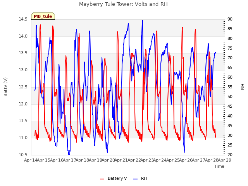Click the Apr 14 date tick label
The height and width of the screenshot is (186, 248).
click(x=31, y=160)
